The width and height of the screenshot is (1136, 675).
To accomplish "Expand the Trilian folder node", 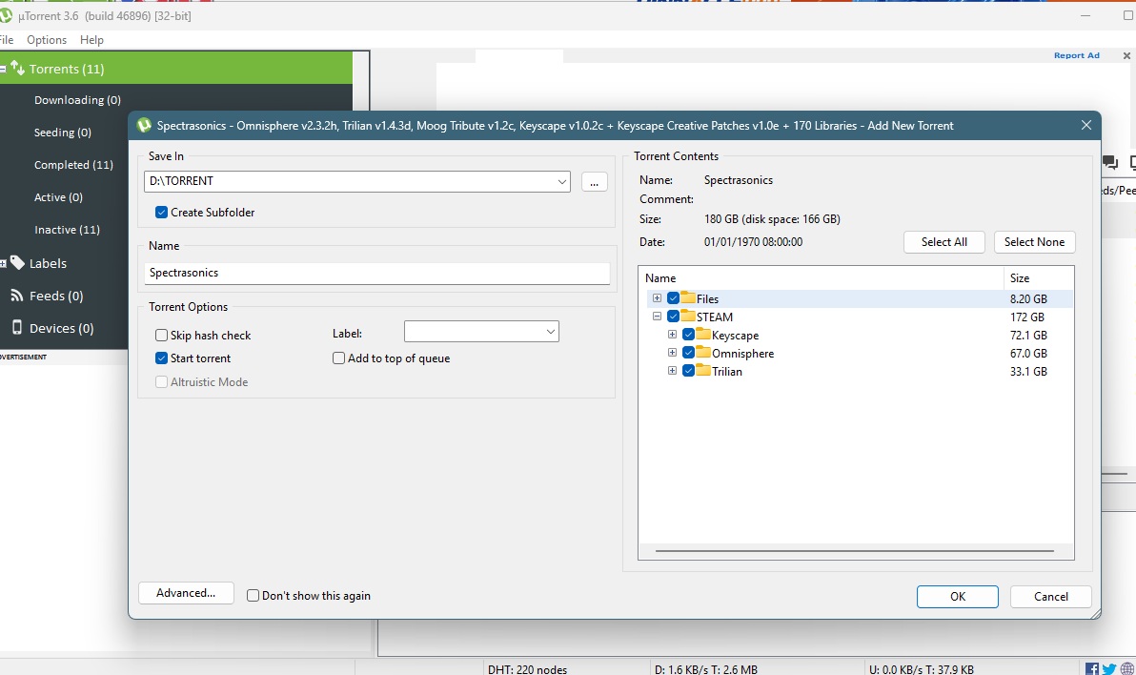I will pos(672,371).
